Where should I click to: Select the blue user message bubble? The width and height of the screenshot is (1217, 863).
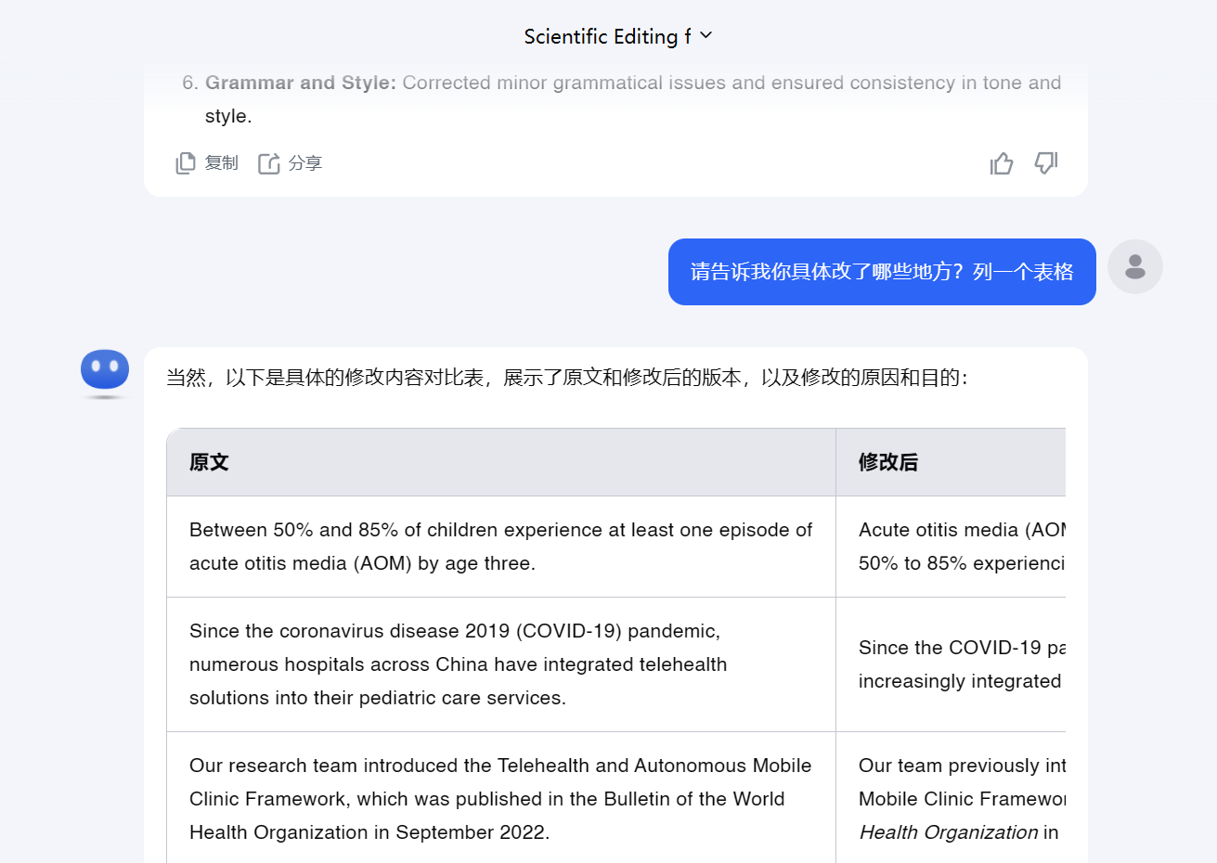click(x=881, y=272)
